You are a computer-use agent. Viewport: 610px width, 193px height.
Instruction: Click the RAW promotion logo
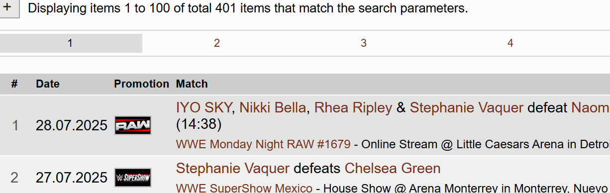tap(133, 125)
